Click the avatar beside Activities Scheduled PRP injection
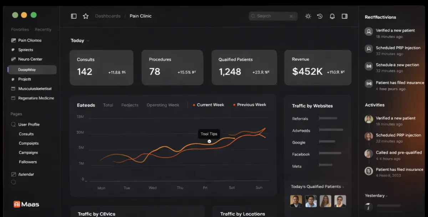The image size is (428, 217). click(369, 136)
